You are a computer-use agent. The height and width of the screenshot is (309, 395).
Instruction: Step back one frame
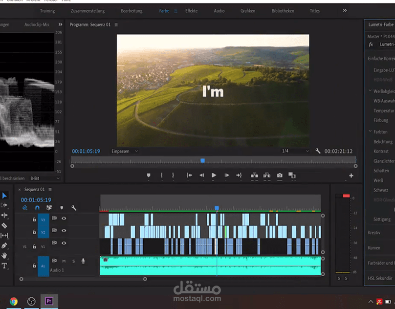click(202, 175)
